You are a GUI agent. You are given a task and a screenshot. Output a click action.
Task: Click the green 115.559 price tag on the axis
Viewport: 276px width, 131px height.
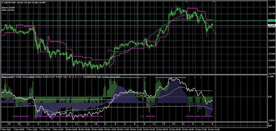coord(271,20)
